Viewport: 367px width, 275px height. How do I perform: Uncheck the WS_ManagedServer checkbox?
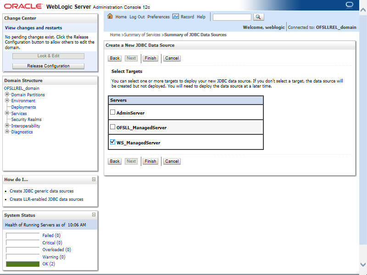(x=112, y=142)
